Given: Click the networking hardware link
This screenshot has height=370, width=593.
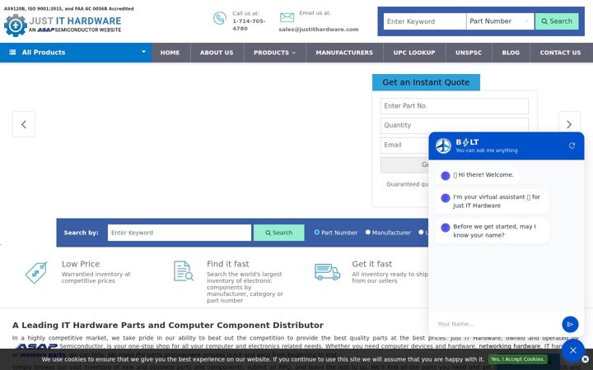Looking at the screenshot, I should 510,346.
